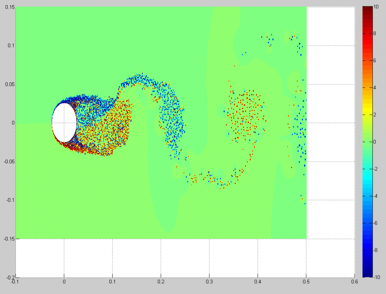
Task: Select the y-axis tick label 0.1
Action: tap(11, 45)
